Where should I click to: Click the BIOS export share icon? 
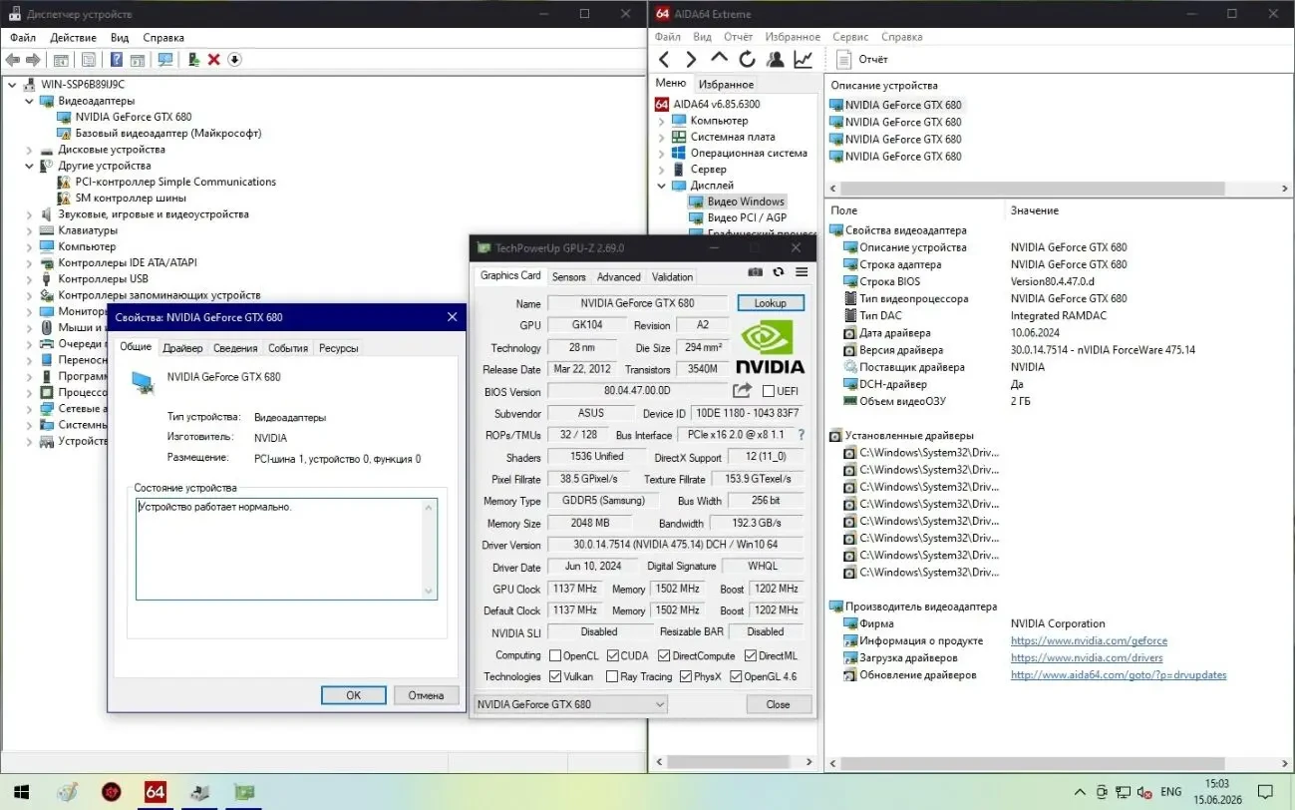[743, 391]
